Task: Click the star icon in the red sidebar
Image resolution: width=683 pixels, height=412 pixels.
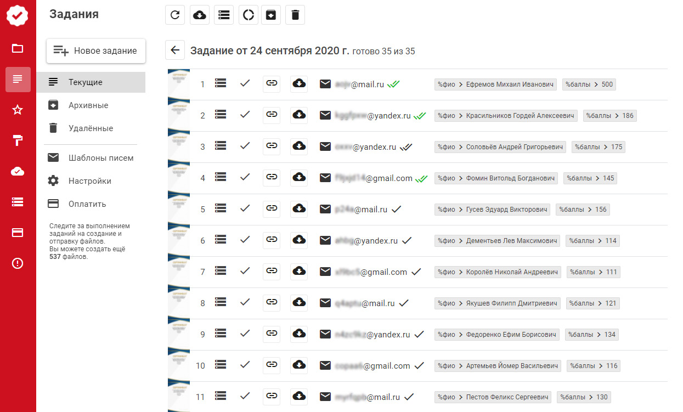Action: (18, 110)
